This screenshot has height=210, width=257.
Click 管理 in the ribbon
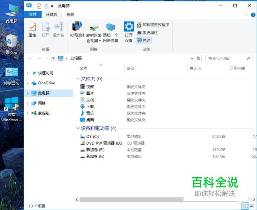click(144, 41)
